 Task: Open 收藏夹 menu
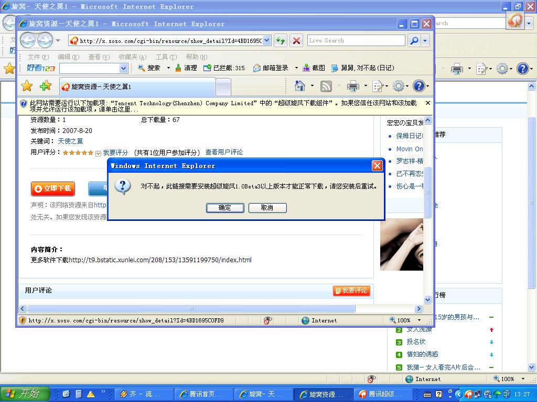click(133, 57)
